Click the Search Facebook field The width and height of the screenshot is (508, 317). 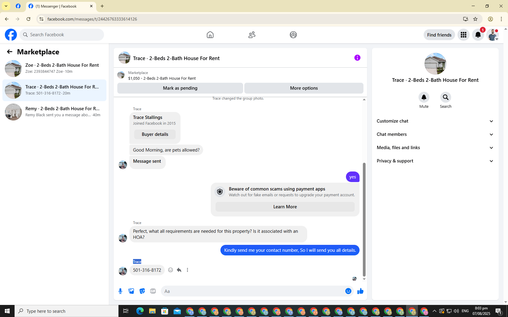[62, 35]
